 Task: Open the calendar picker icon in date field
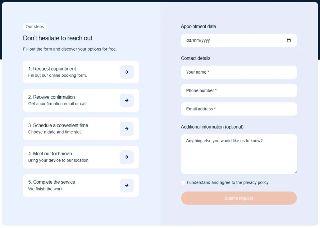pyautogui.click(x=289, y=41)
